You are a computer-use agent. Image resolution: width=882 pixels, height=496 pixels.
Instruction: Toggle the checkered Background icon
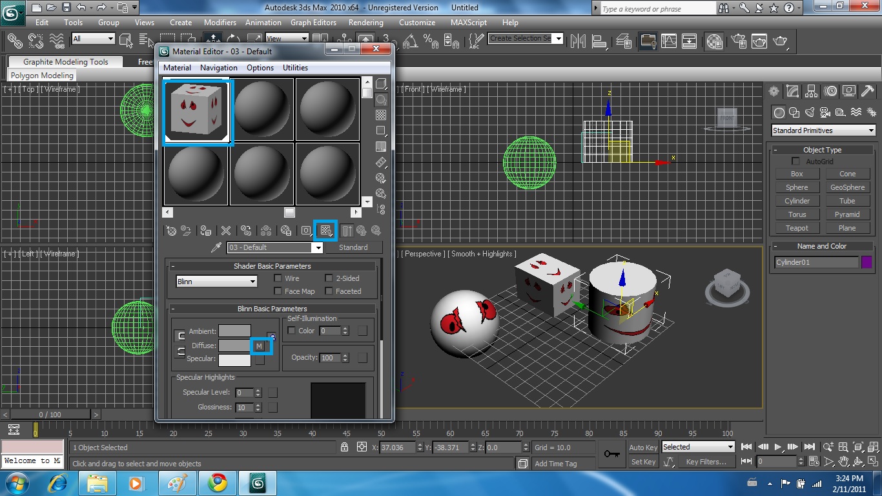click(x=381, y=116)
